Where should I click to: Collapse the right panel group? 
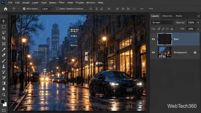199,13
